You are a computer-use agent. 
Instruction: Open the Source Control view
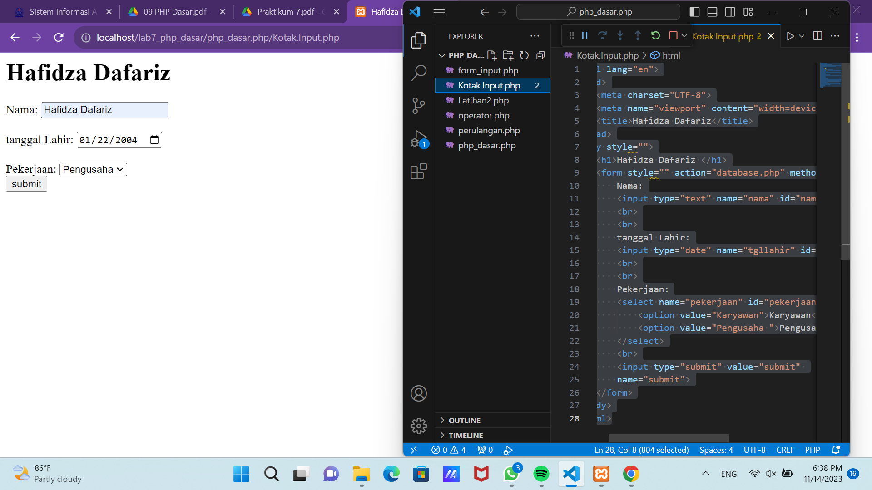coord(419,105)
